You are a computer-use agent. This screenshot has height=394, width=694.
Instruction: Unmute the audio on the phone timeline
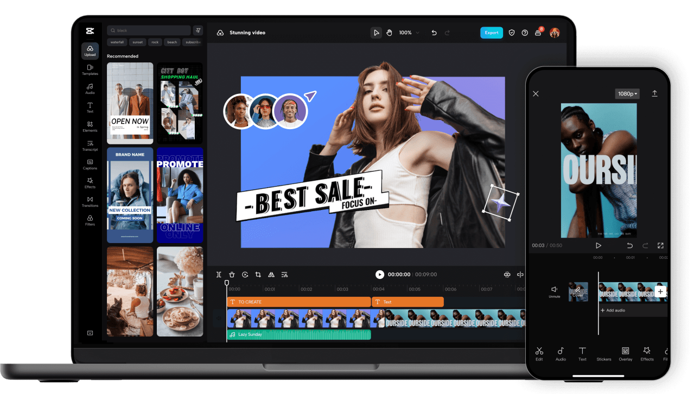pyautogui.click(x=555, y=291)
